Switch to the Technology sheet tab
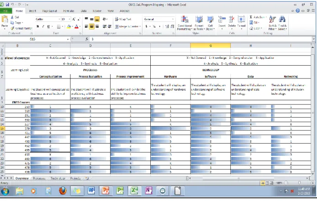 coord(58,178)
